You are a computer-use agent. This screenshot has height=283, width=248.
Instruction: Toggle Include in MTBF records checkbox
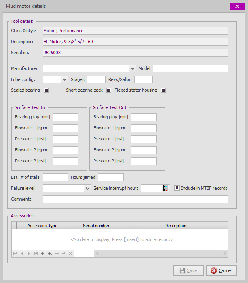tap(177, 188)
